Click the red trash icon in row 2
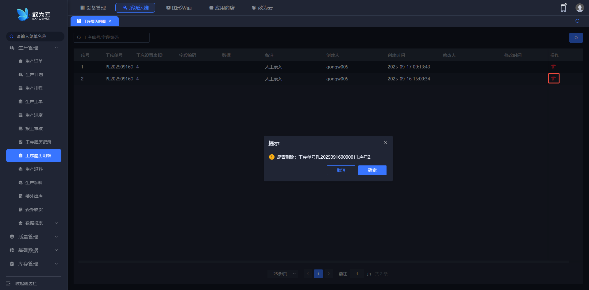The height and width of the screenshot is (290, 589). (x=553, y=79)
